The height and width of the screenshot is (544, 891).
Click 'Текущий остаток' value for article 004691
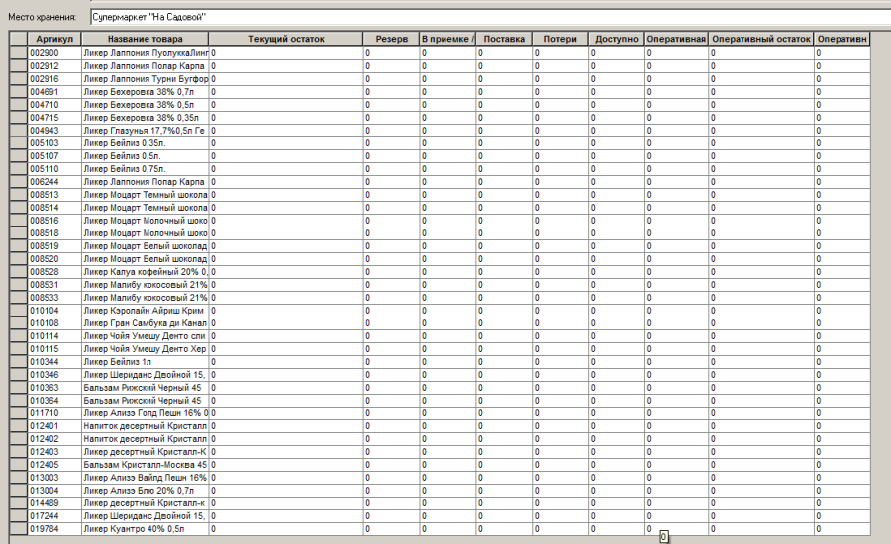pos(286,92)
